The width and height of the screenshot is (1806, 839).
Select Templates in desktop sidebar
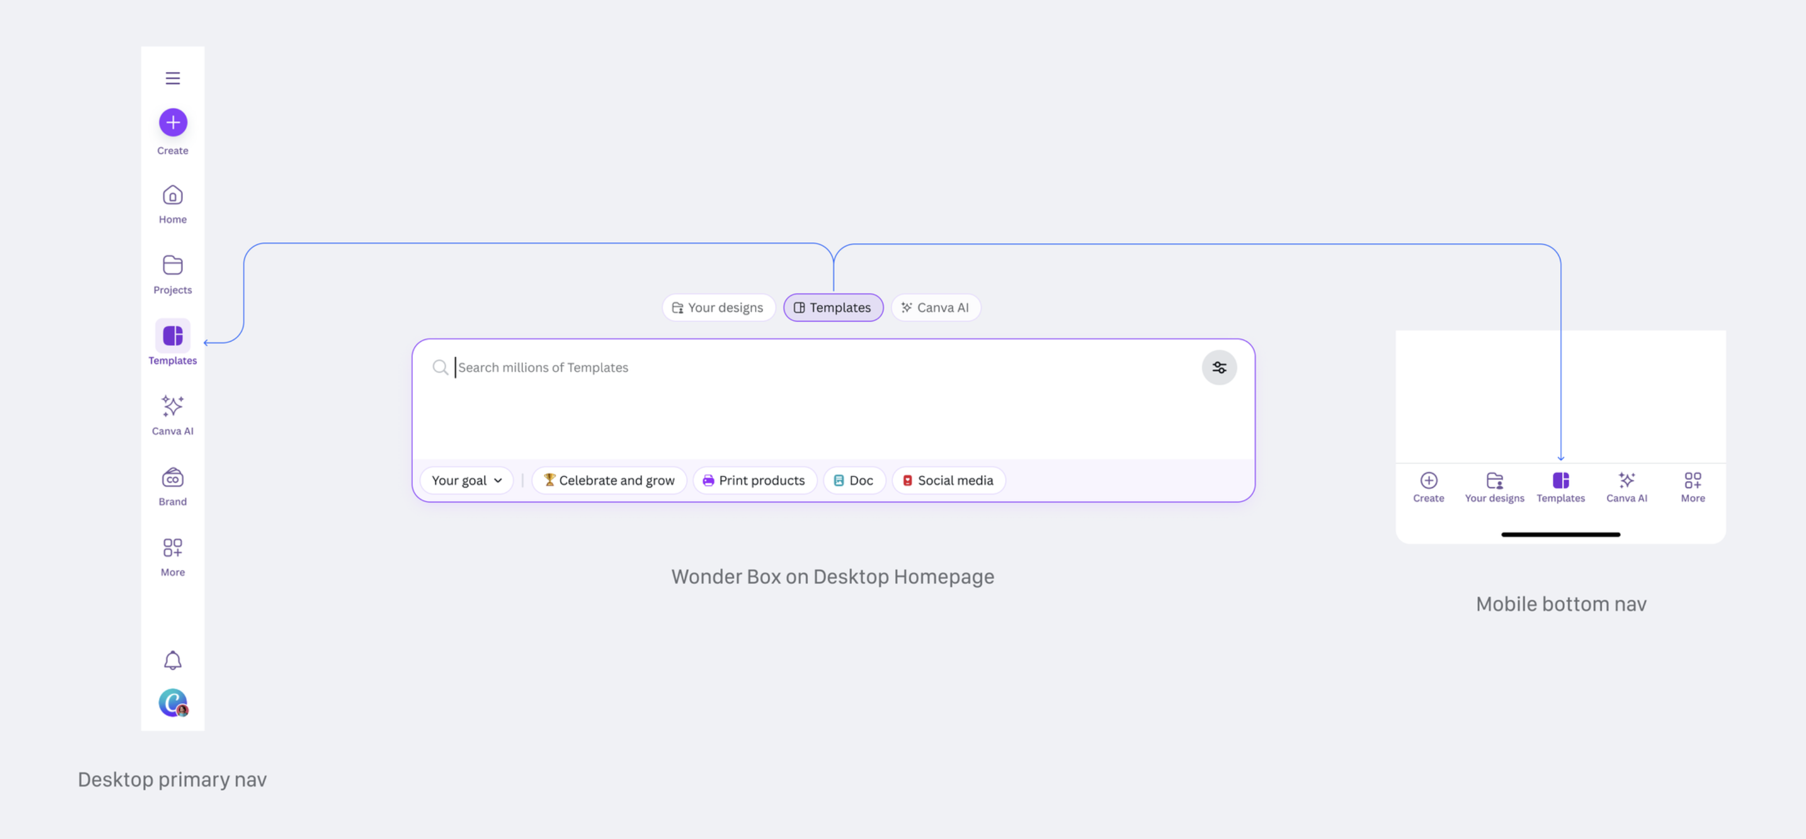pos(172,343)
